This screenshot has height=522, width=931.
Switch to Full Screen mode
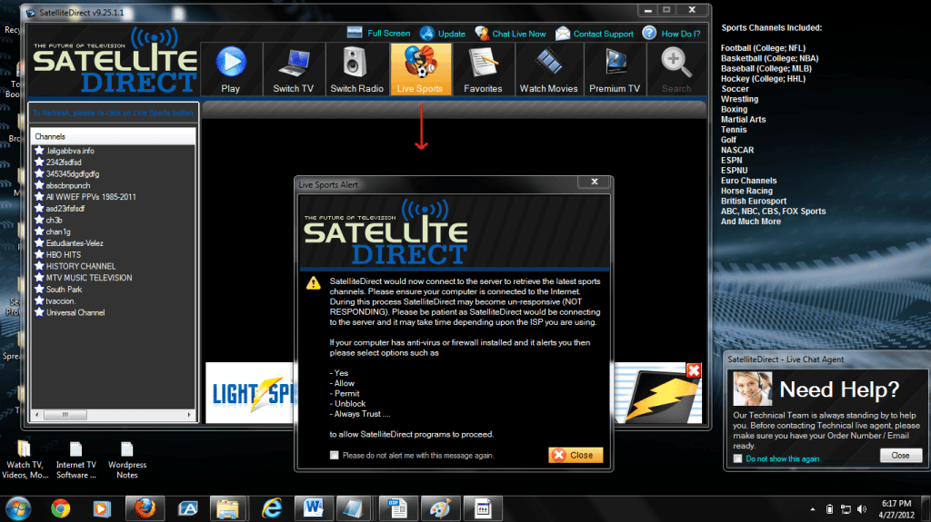(379, 34)
